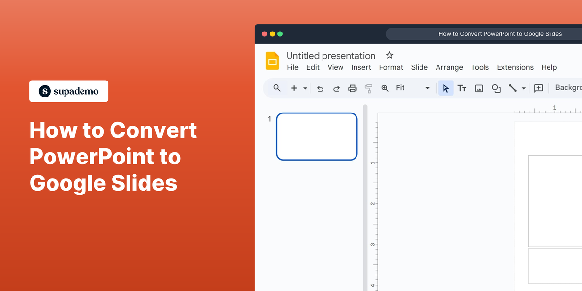The width and height of the screenshot is (582, 291).
Task: Open the Insert menu
Action: (361, 67)
